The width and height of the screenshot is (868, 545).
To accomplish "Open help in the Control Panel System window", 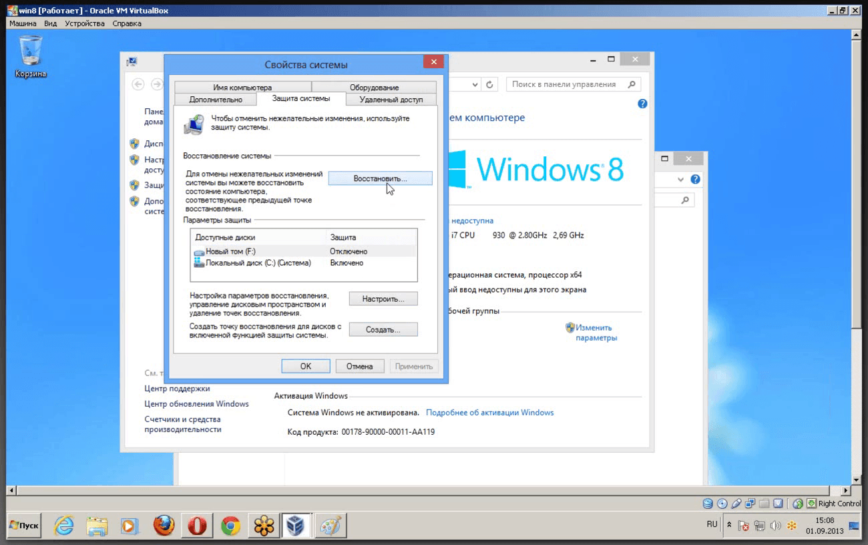I will pyautogui.click(x=642, y=104).
